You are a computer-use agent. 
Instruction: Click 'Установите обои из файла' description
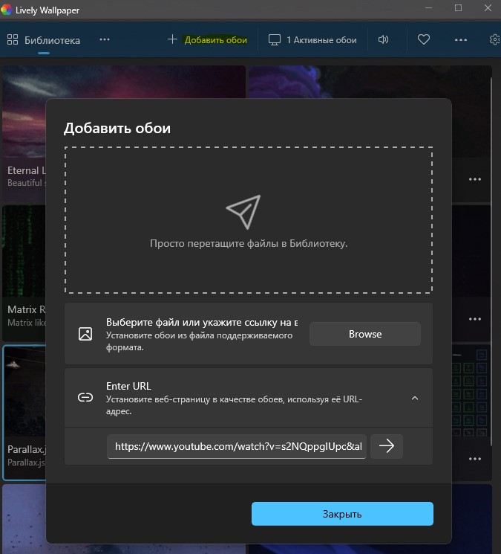[x=199, y=341]
